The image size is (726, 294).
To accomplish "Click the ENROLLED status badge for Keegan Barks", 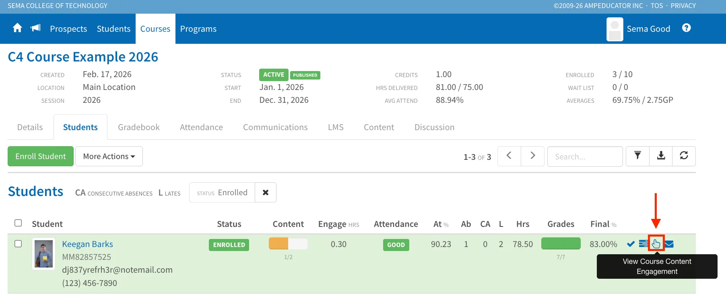I will click(x=229, y=245).
